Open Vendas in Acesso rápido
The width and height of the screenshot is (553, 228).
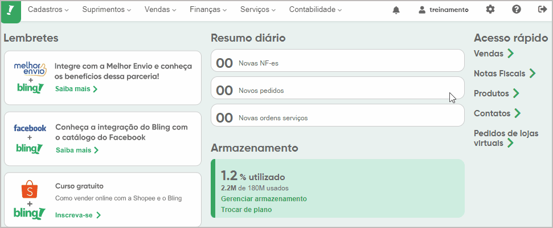489,54
